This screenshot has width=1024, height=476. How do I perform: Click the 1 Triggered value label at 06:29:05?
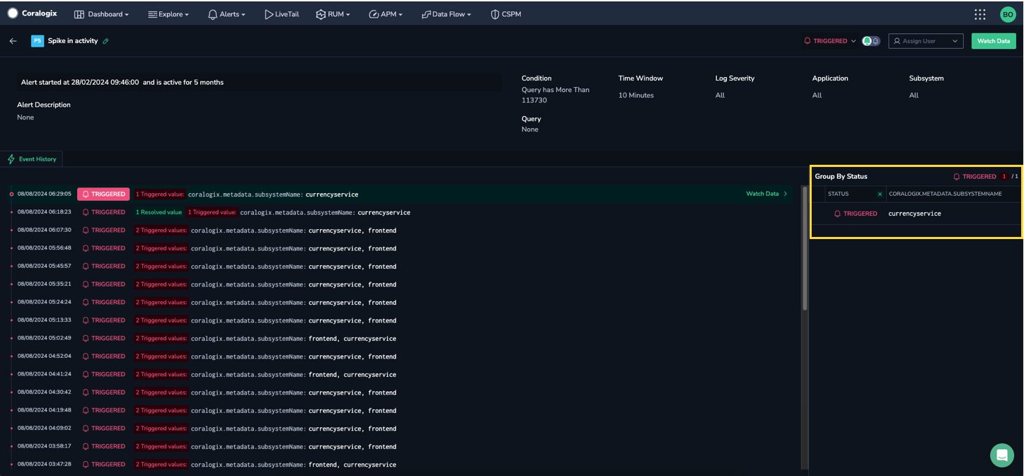coord(160,194)
